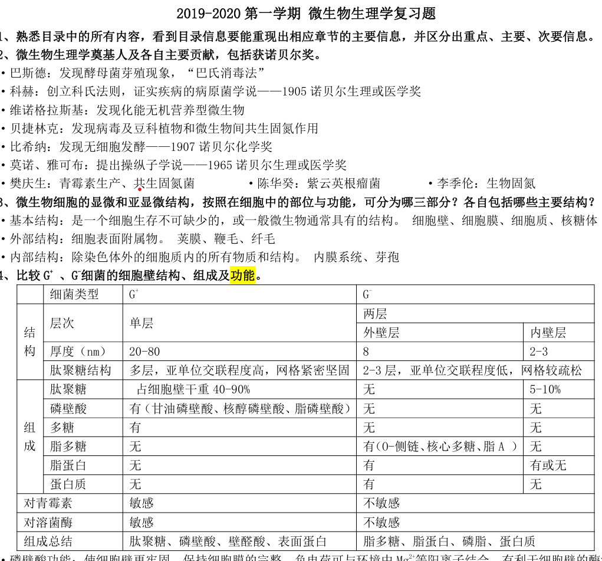Select the "组成总结" row label
Image resolution: width=602 pixels, height=561 pixels.
48,541
